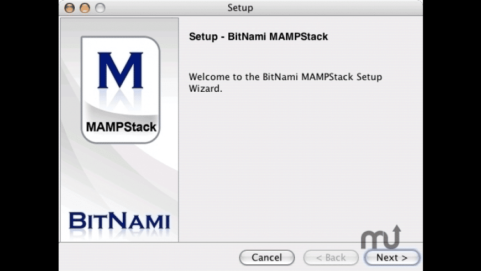Click the greyed-out < Back button
481x271 pixels.
[x=331, y=257]
